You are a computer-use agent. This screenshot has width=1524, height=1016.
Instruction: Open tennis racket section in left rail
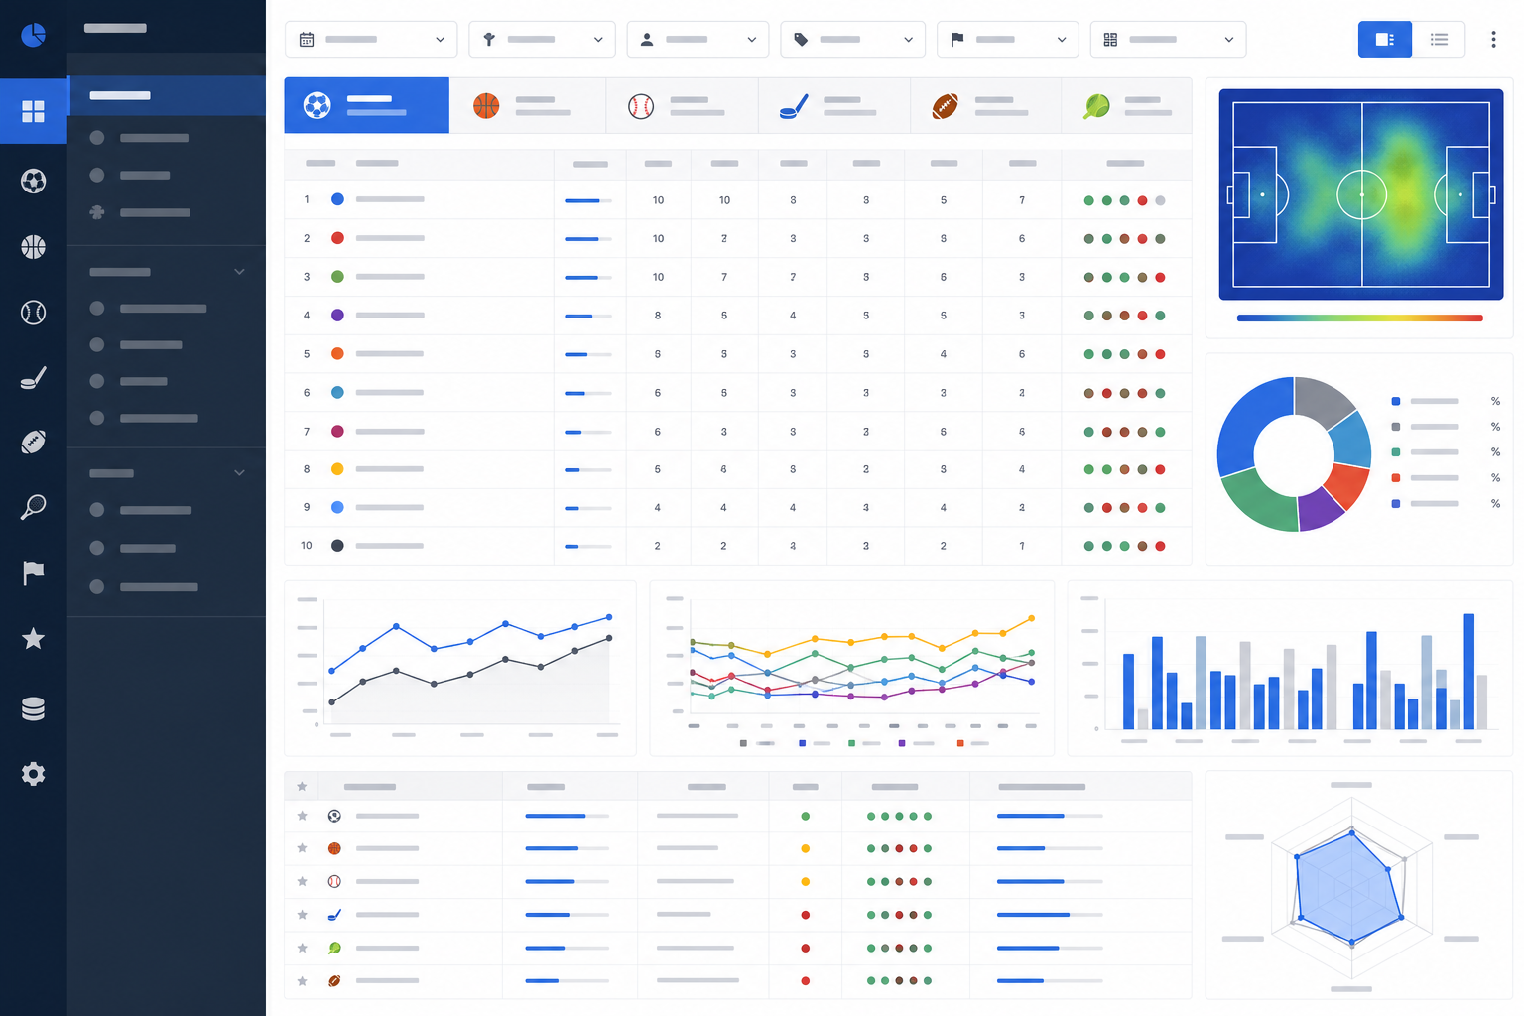[33, 507]
